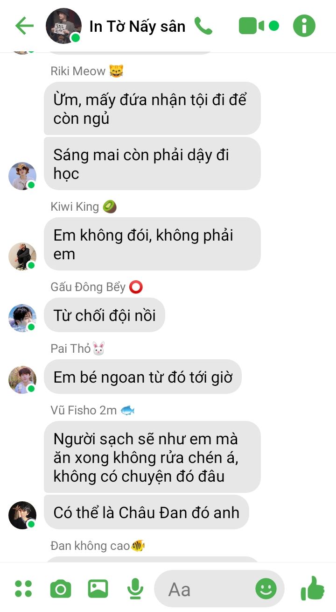Open the photo gallery icon
This screenshot has width=336, height=612.
pyautogui.click(x=98, y=589)
